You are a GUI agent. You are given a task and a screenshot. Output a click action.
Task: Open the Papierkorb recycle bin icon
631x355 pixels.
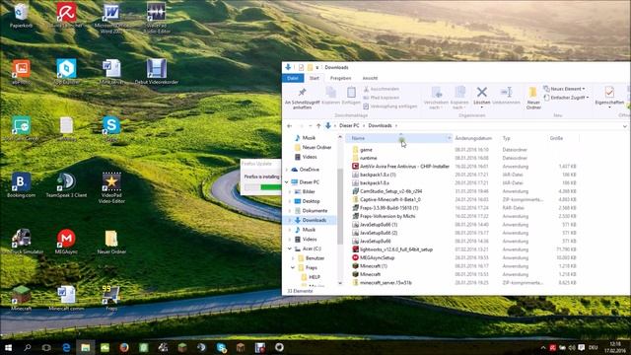21,16
